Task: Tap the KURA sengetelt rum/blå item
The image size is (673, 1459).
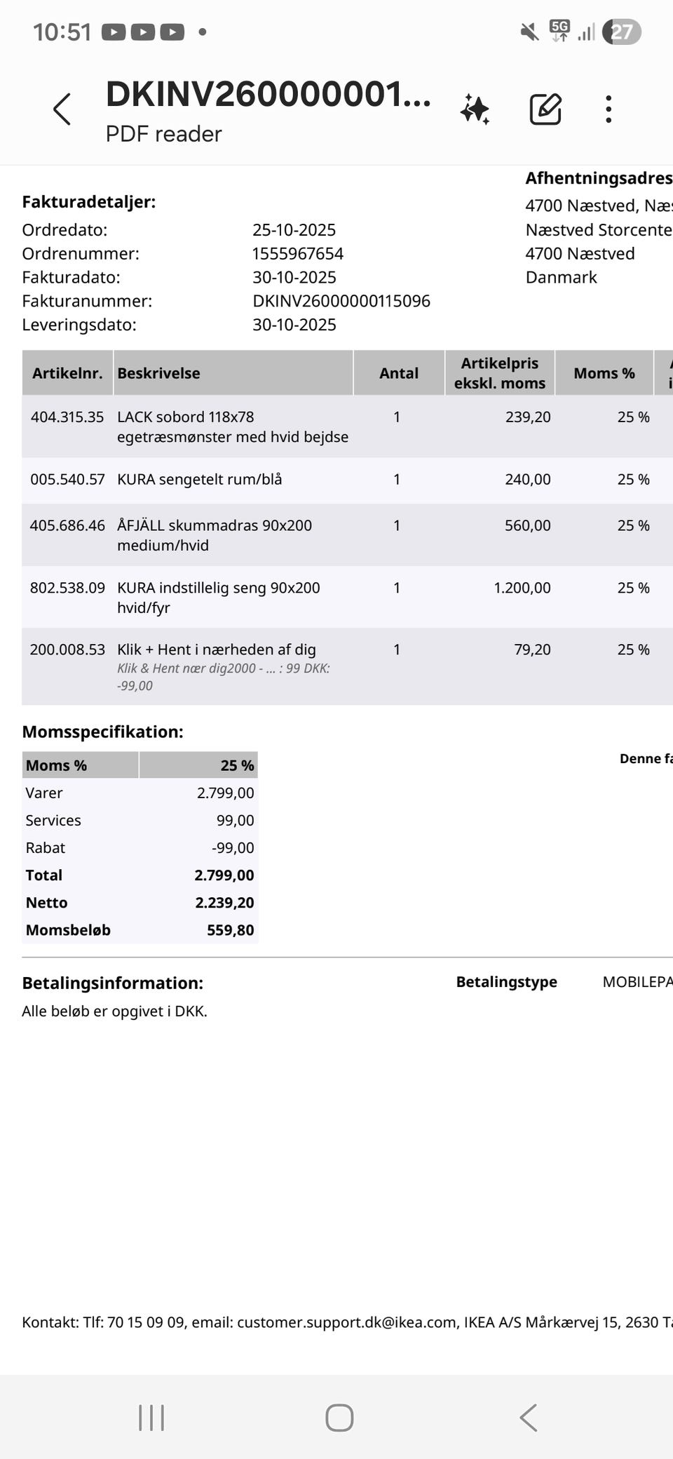Action: coord(199,479)
